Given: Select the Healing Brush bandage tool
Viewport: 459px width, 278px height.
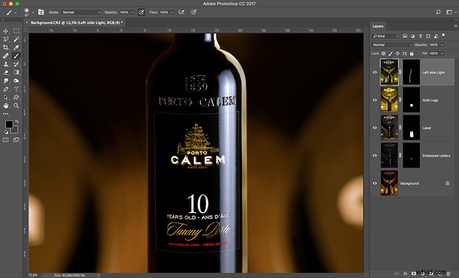Looking at the screenshot, I should [6, 56].
